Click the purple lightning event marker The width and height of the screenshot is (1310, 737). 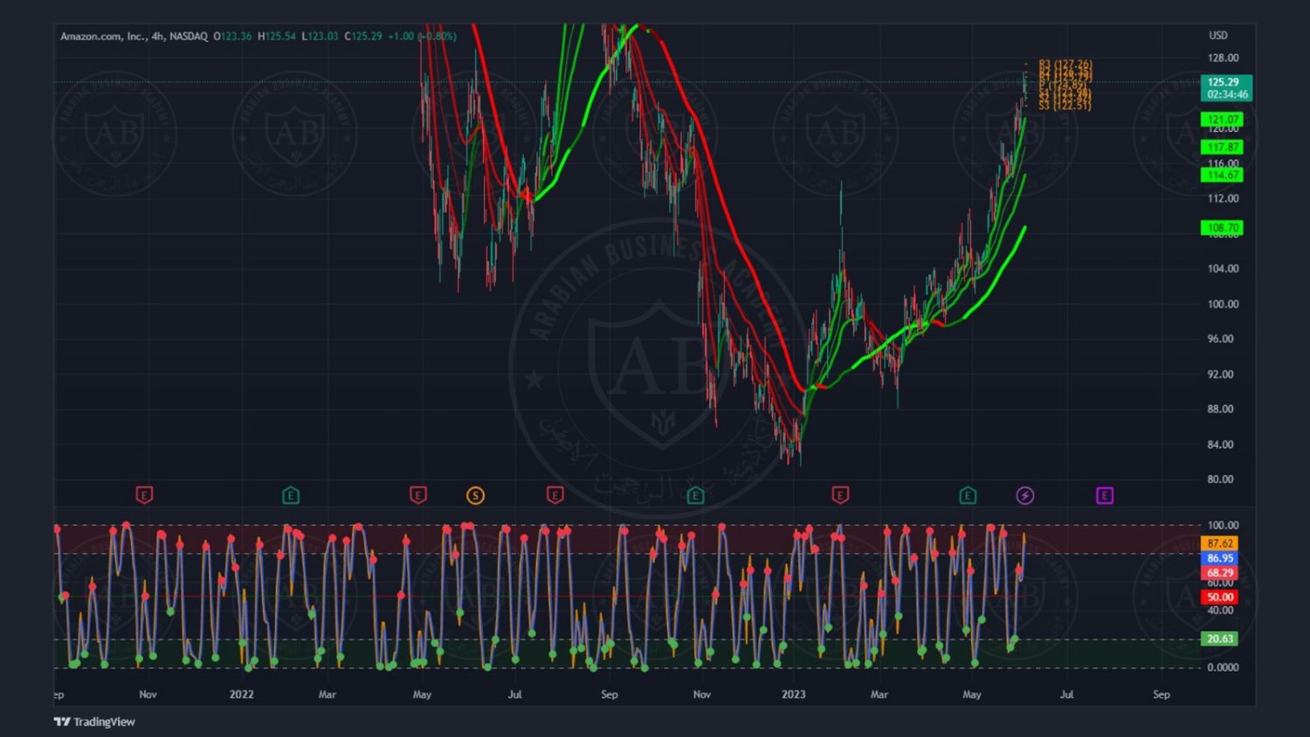tap(1025, 495)
